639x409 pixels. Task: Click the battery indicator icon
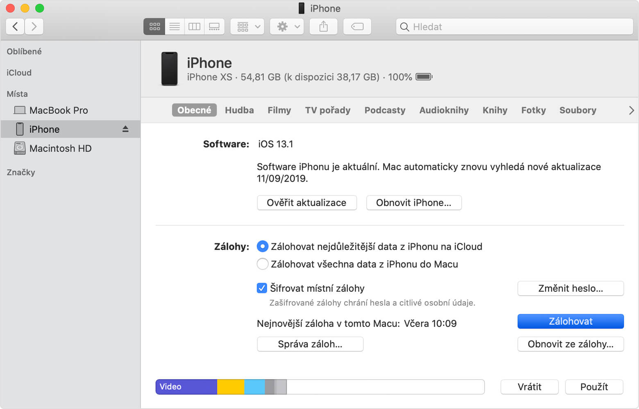click(x=424, y=77)
